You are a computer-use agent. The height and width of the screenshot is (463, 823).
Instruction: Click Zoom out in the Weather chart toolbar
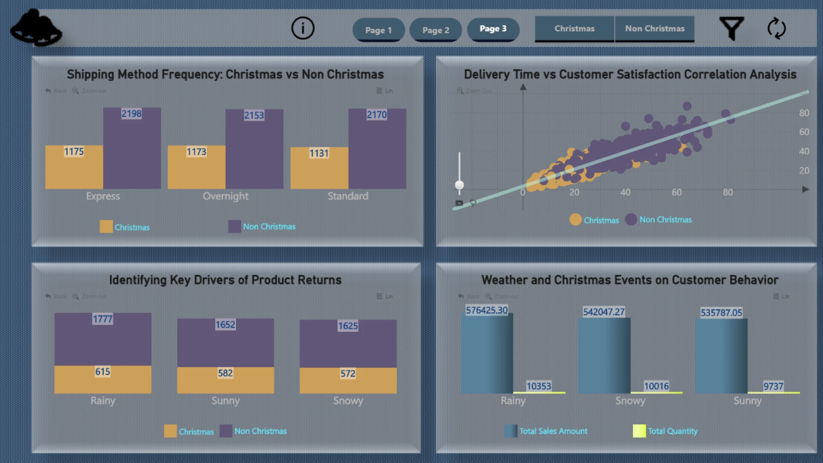tap(502, 296)
